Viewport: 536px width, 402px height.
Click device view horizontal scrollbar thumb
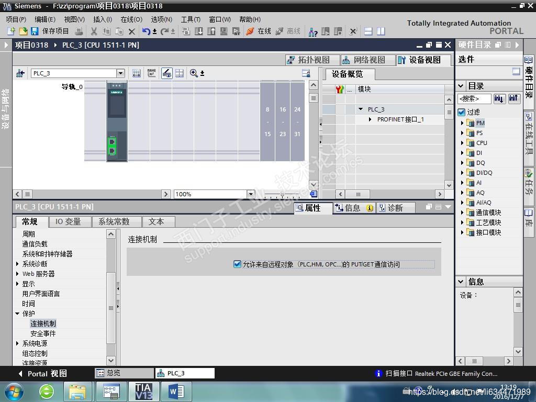(x=27, y=194)
